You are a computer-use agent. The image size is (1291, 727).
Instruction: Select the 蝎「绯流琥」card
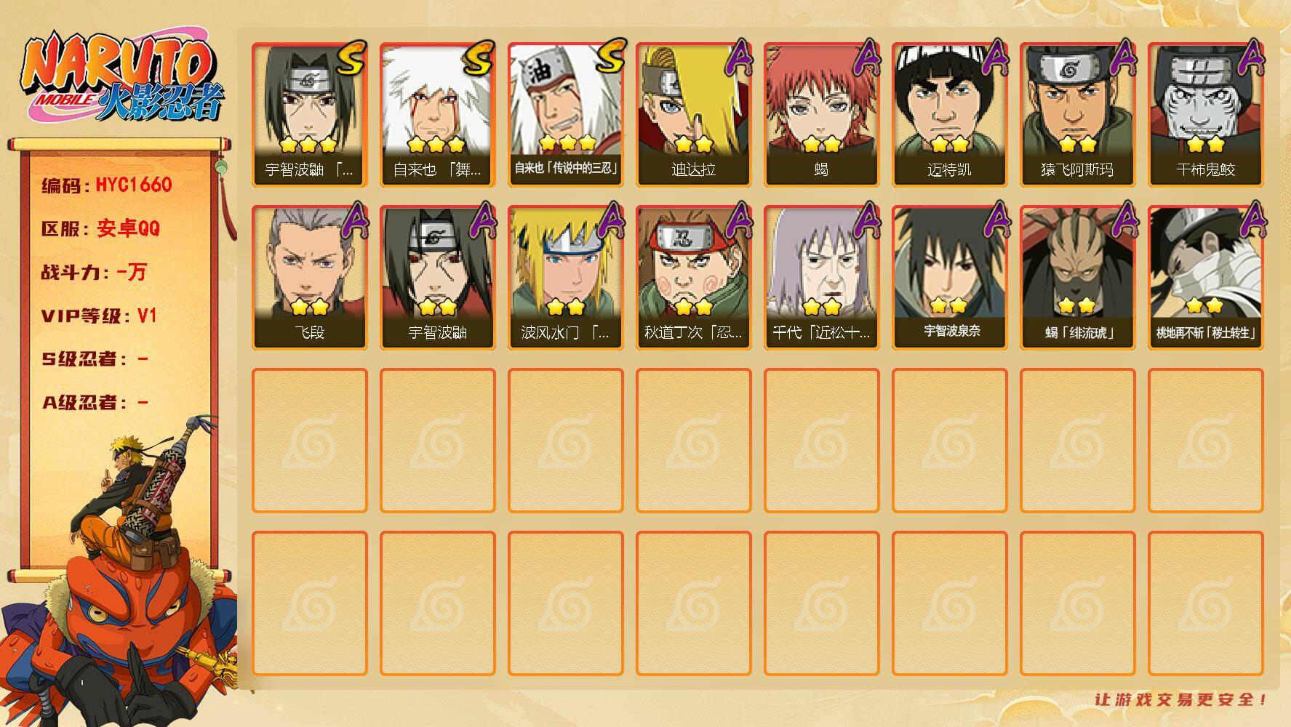[1077, 278]
